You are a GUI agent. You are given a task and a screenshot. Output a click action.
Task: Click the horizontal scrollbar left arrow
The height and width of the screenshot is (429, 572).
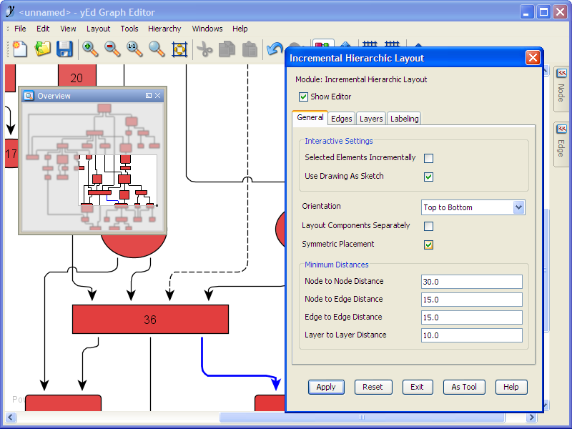coord(10,417)
